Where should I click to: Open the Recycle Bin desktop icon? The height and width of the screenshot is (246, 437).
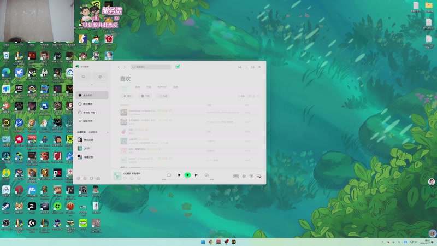point(6,57)
